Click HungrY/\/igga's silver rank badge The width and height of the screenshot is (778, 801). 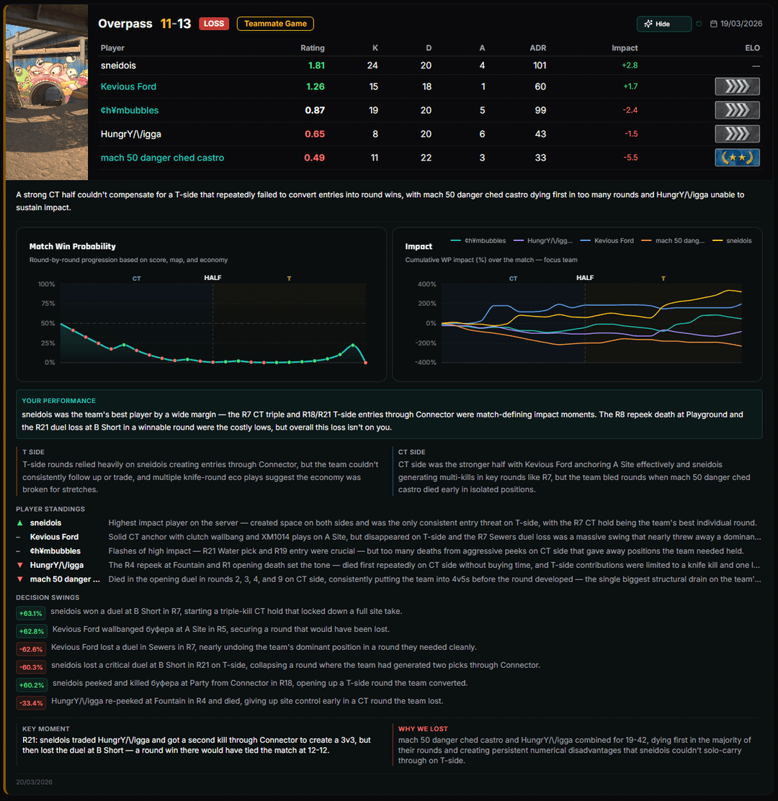(x=737, y=134)
